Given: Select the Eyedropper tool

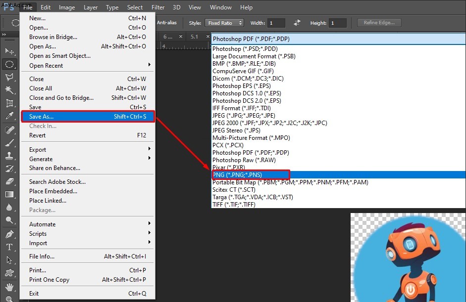Looking at the screenshot, I should (9, 116).
